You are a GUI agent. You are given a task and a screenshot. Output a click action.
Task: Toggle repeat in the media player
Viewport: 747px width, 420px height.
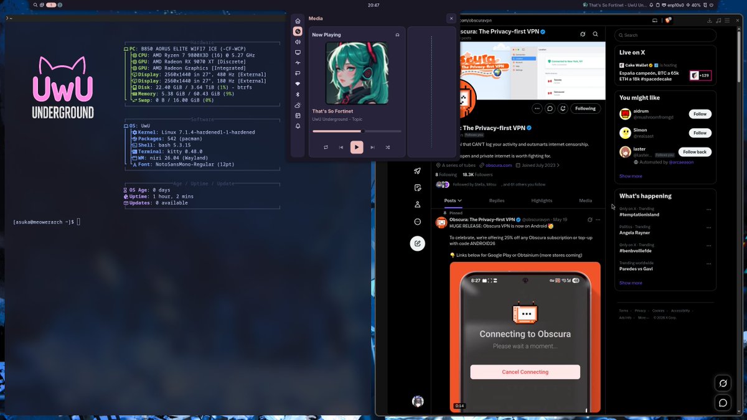[x=326, y=147]
